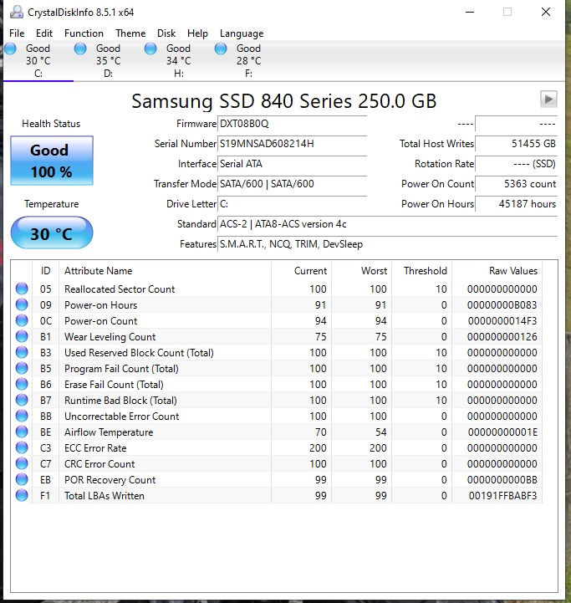Click the blue status orb of D: drive
571x603 pixels.
(80, 49)
